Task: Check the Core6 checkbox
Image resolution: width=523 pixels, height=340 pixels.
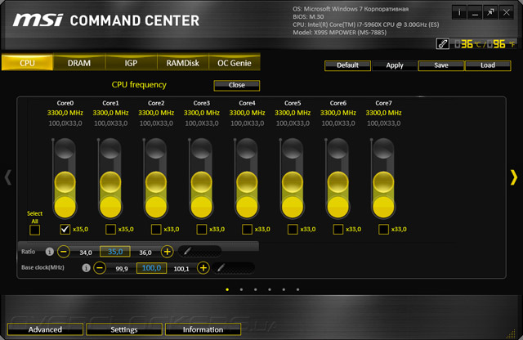Action: [x=338, y=229]
